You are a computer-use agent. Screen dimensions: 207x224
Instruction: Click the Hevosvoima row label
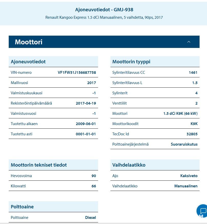pyautogui.click(x=21, y=176)
